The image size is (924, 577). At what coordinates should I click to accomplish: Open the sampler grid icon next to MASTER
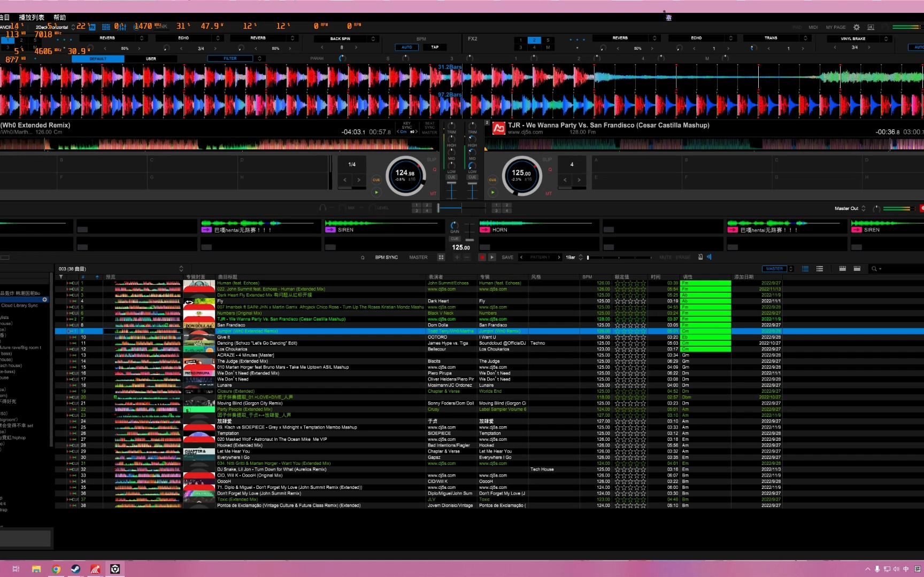[441, 258]
